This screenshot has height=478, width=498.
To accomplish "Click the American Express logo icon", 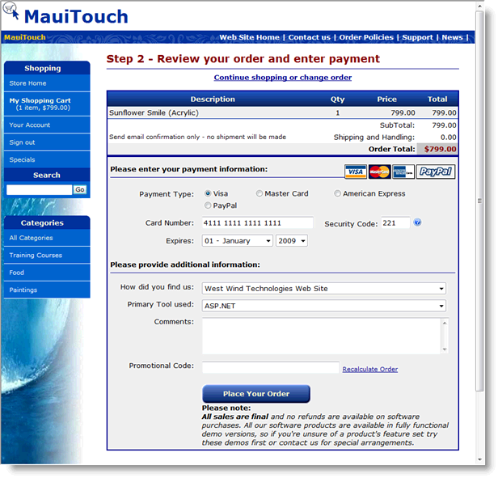I will [403, 171].
